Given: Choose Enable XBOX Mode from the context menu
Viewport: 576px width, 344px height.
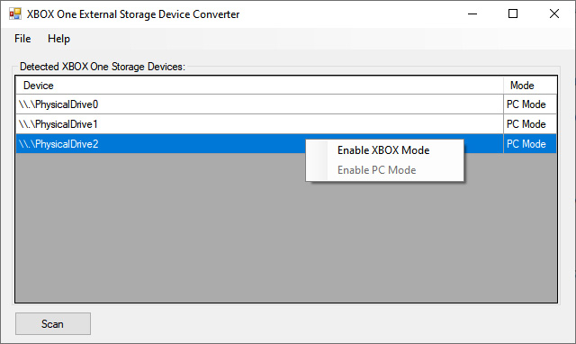Looking at the screenshot, I should [384, 150].
